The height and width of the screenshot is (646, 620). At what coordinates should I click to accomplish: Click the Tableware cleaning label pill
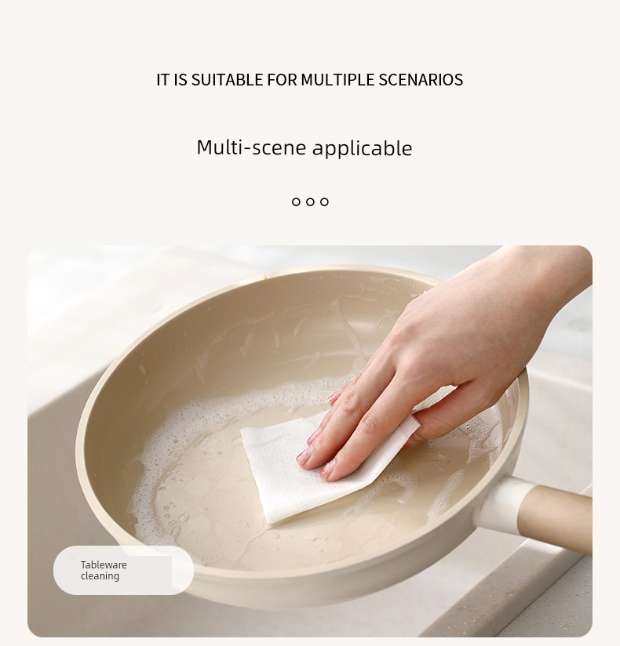click(123, 570)
